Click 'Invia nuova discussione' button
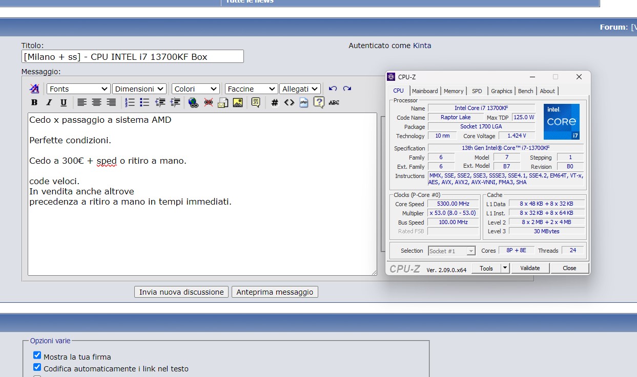The image size is (637, 377). pos(182,292)
